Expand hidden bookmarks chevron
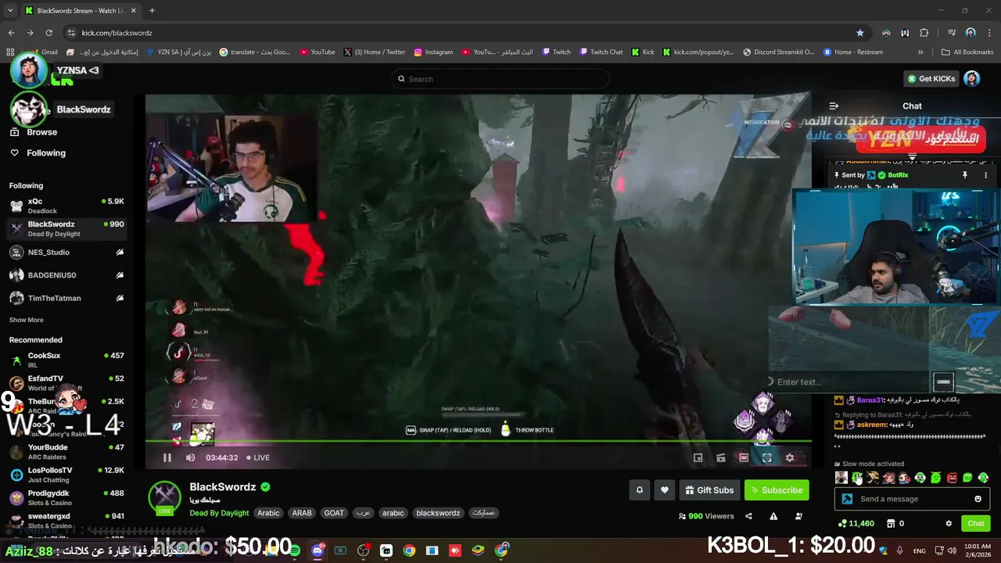This screenshot has width=1001, height=563. coord(920,52)
